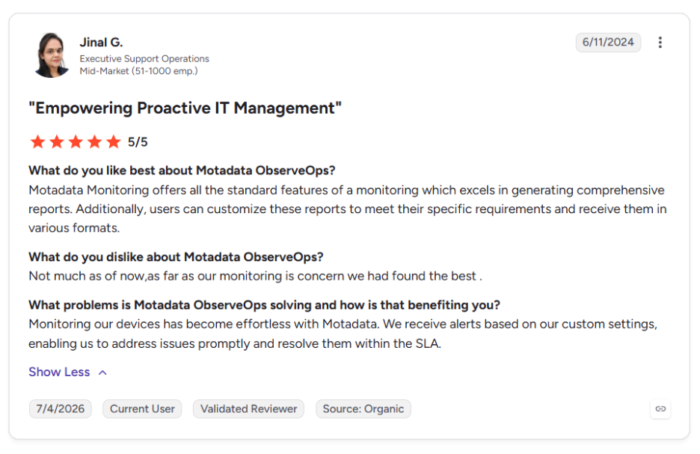
Task: Open the three-dot more options menu
Action: 660,43
